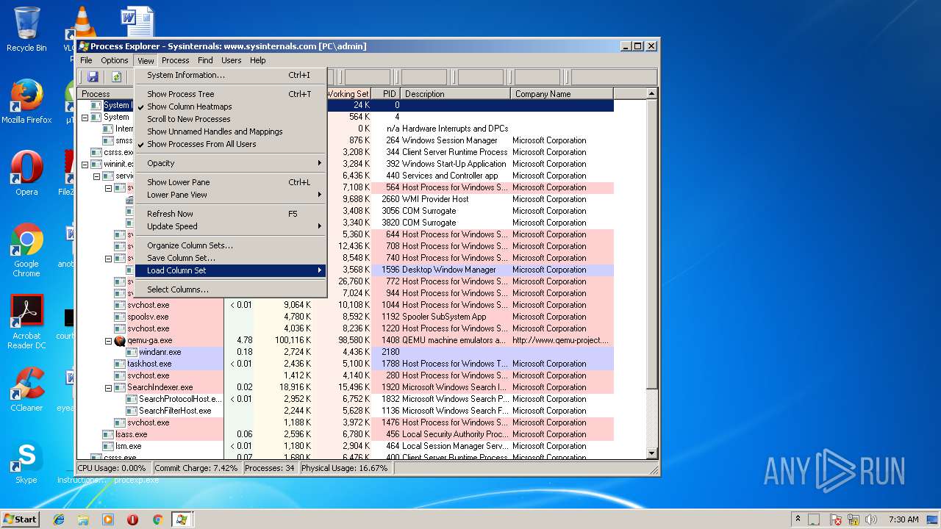
Task: Expand the Load Column Set submenu
Action: point(230,270)
